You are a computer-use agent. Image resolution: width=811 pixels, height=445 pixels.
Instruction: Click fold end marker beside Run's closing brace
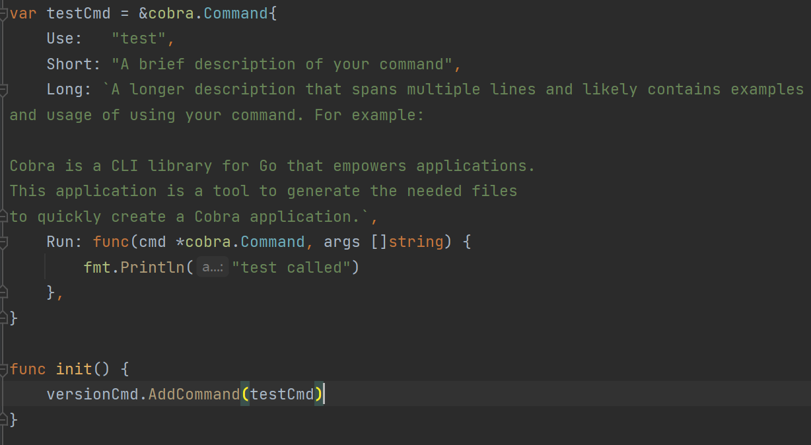tap(3, 292)
